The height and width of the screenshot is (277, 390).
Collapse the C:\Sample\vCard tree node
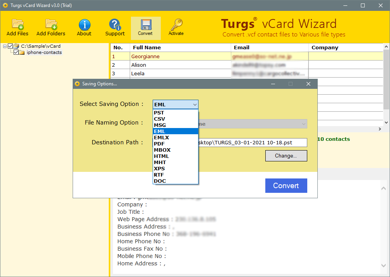(x=5, y=46)
